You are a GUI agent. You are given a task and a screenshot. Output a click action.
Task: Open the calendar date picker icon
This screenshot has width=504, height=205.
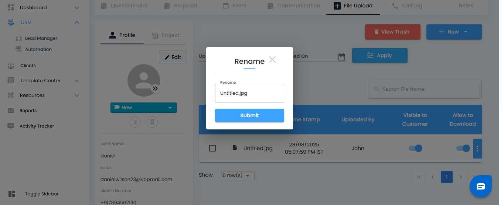coord(342,56)
